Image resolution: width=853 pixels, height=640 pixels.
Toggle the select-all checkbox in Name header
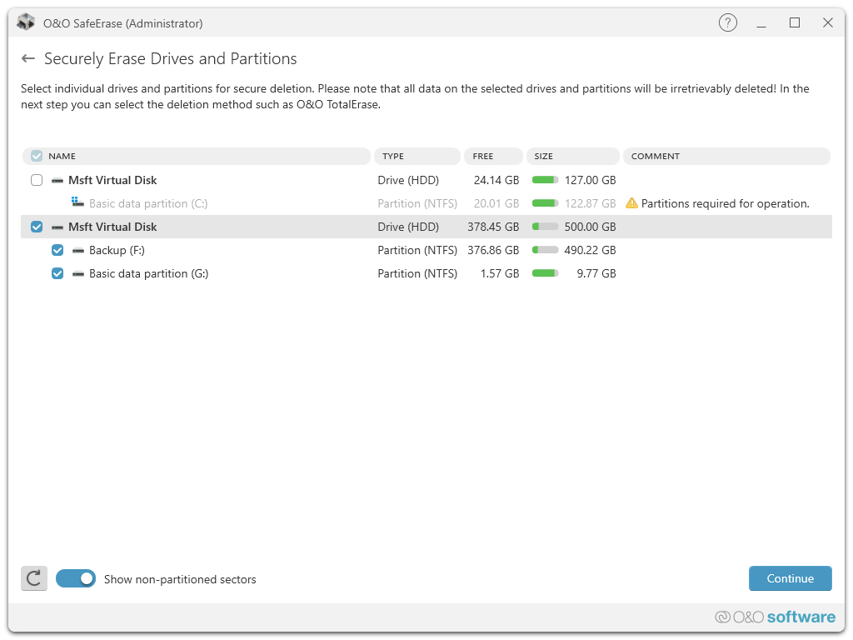point(37,156)
